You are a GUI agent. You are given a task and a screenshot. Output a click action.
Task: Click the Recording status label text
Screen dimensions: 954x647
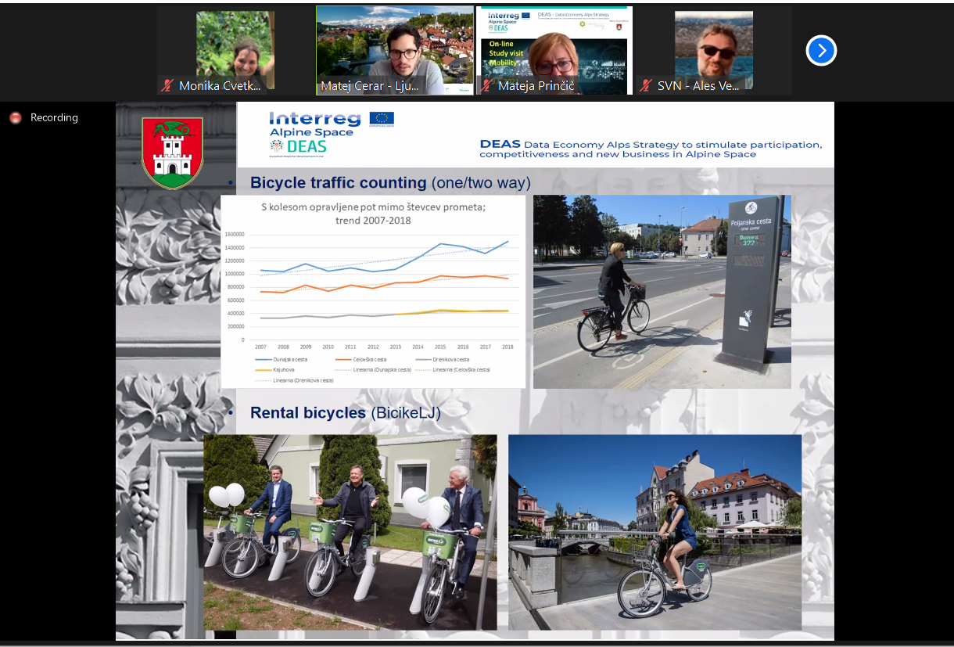[x=54, y=118]
